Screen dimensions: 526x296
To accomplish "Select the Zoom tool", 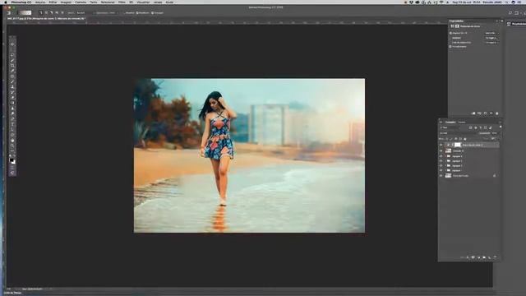I will 12,146.
